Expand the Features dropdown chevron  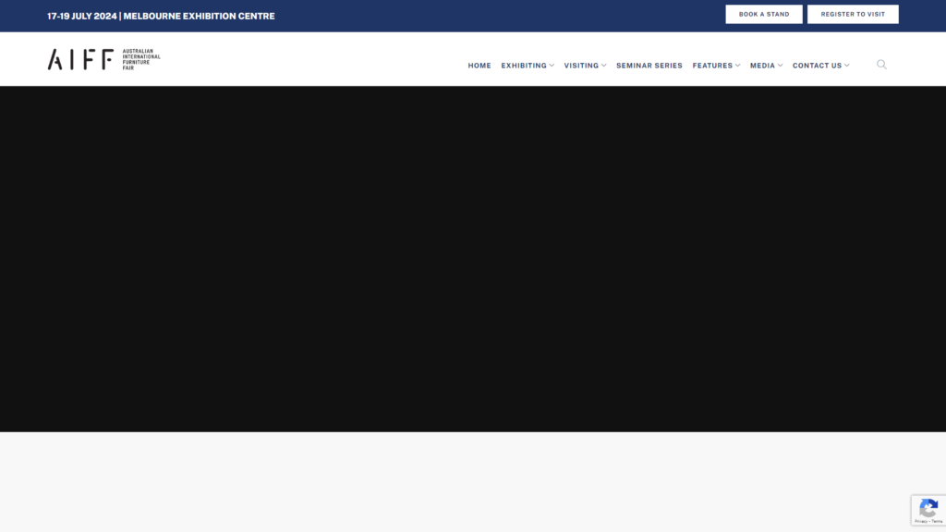pos(737,66)
